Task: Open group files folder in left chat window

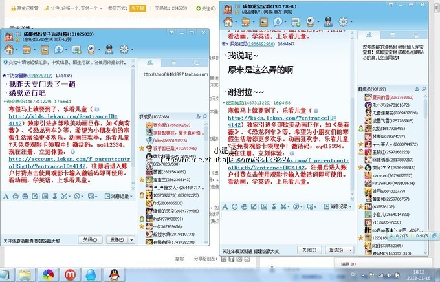Action: click(27, 50)
